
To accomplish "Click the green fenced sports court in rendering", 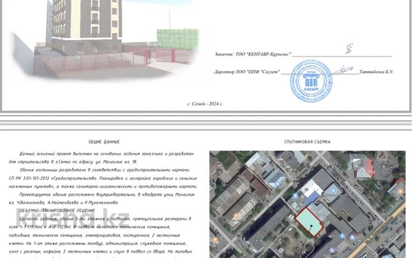I will pyautogui.click(x=177, y=39).
